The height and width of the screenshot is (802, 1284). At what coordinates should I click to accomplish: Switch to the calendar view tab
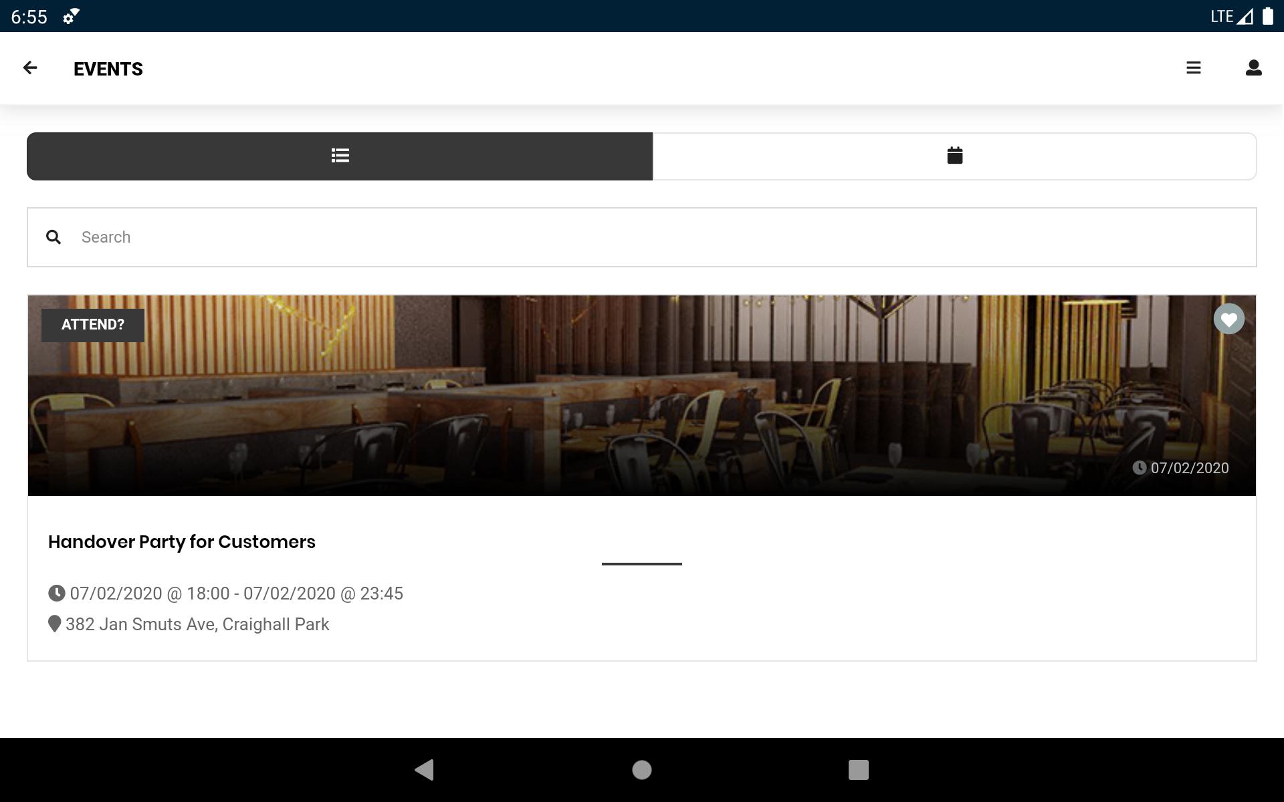click(x=955, y=156)
